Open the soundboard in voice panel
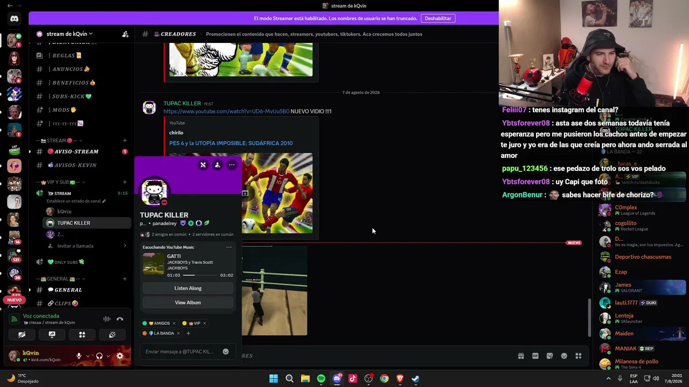This screenshot has width=689, height=387. click(x=112, y=334)
